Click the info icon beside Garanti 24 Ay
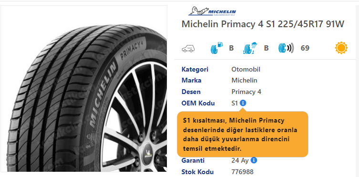This screenshot has width=359, height=177. (x=254, y=160)
